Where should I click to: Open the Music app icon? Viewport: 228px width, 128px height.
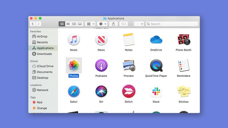pyautogui.click(x=74, y=40)
